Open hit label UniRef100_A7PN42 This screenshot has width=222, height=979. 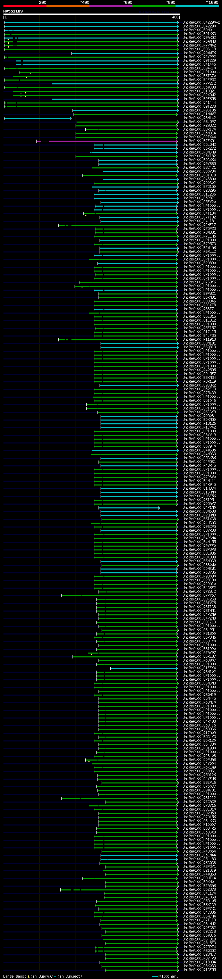[x=199, y=45]
